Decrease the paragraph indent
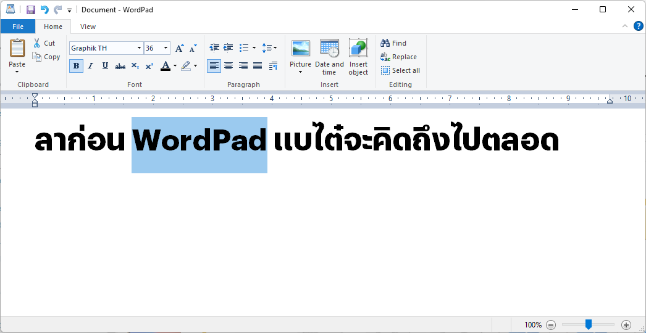 [x=214, y=48]
